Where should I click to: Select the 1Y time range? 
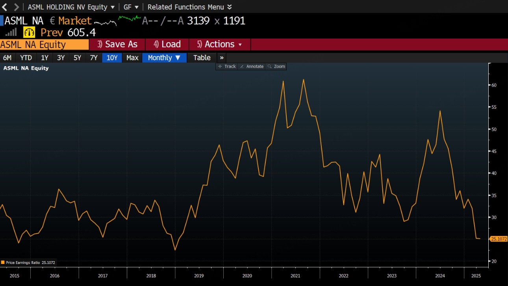[44, 58]
